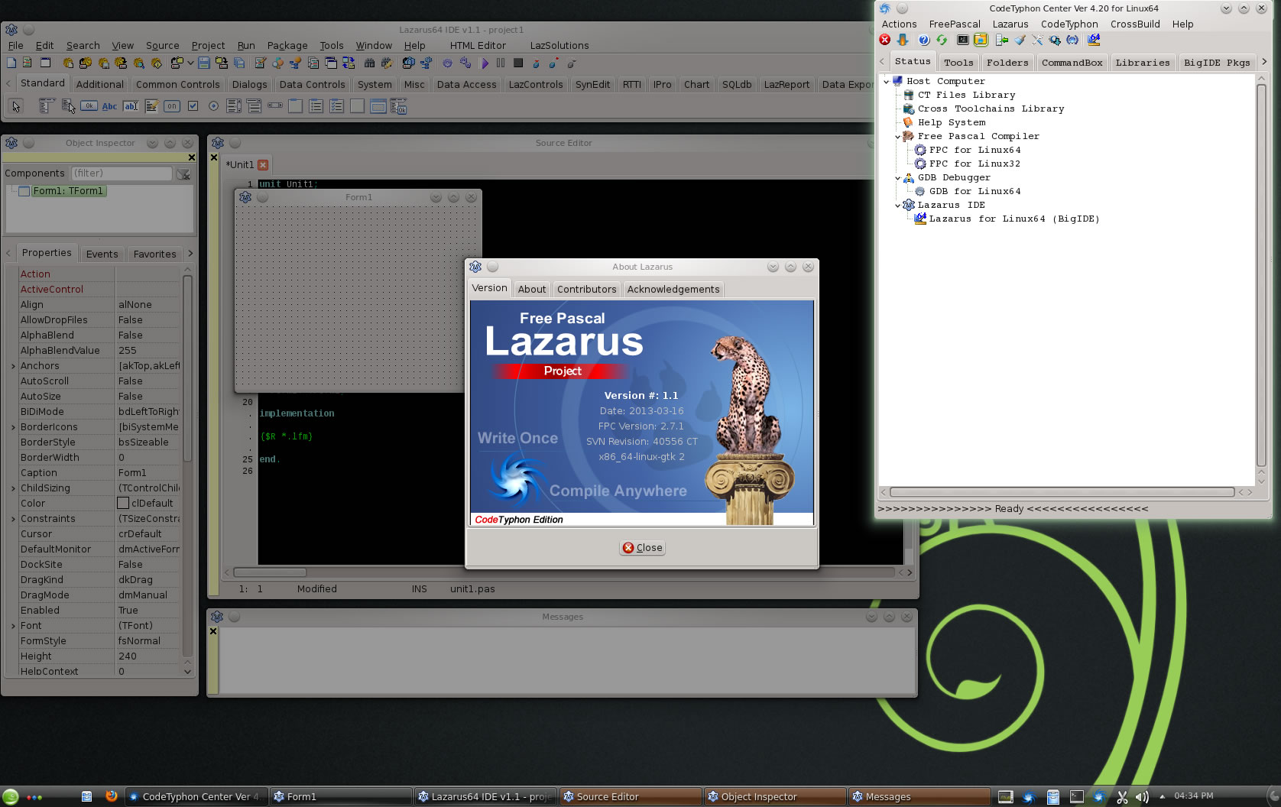Click red stop icon in CodeTyphon Center toolbar
This screenshot has width=1281, height=807.
[x=885, y=40]
